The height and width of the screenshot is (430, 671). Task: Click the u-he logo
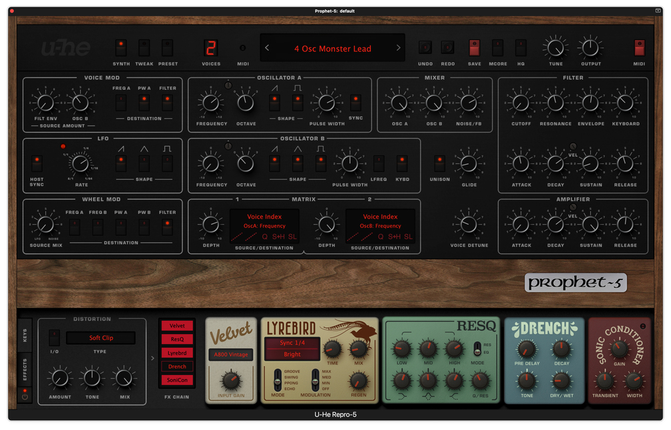66,48
